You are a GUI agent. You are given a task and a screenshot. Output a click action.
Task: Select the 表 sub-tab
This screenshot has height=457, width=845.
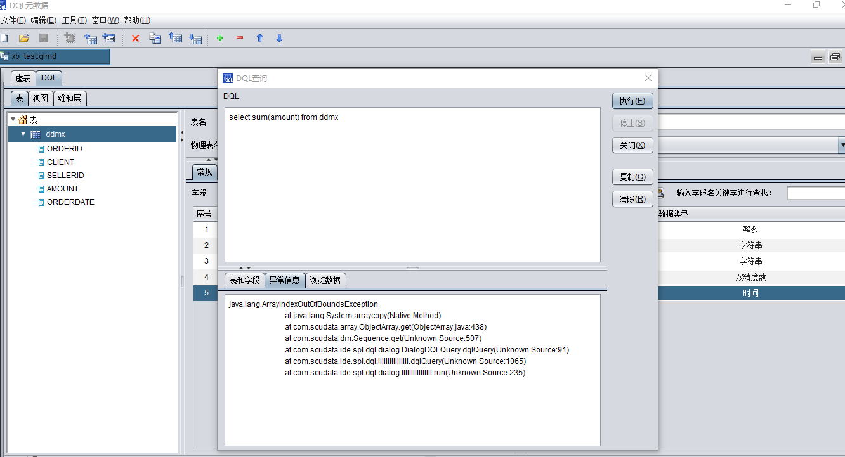[20, 98]
